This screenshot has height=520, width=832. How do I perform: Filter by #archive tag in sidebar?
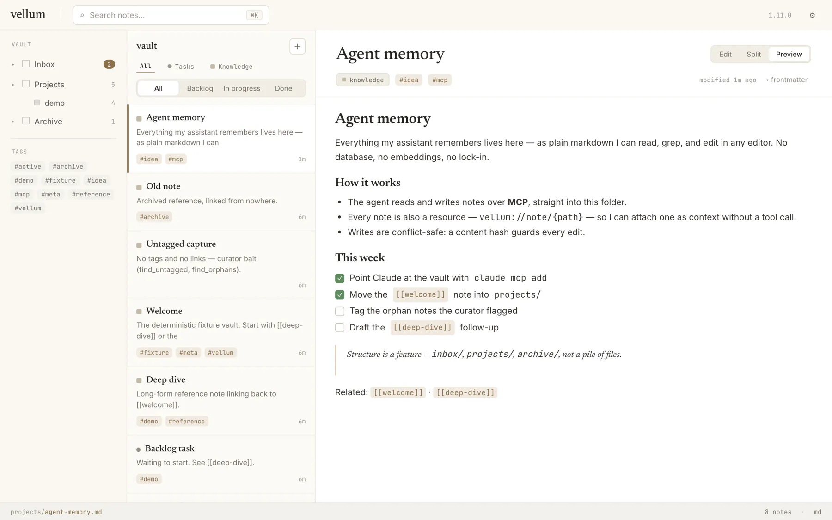(68, 166)
